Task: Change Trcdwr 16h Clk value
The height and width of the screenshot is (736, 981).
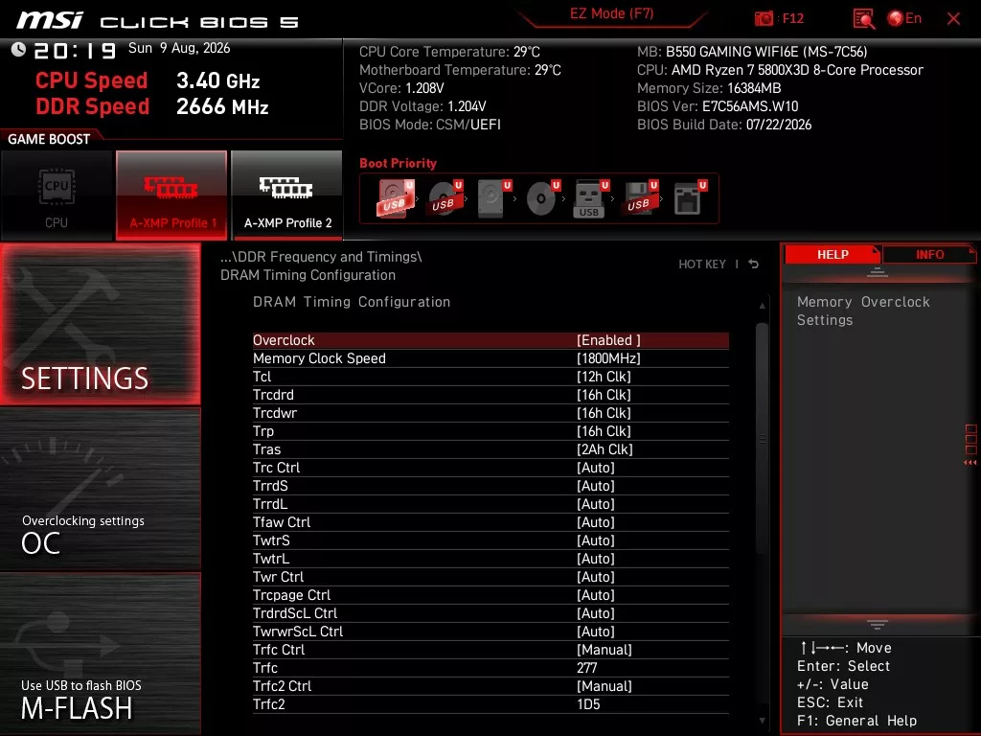Action: pyautogui.click(x=490, y=413)
